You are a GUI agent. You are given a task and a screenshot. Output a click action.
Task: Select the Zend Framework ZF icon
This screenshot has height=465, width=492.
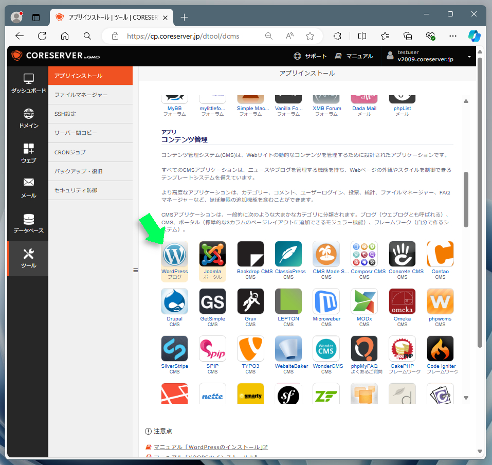coord(326,394)
